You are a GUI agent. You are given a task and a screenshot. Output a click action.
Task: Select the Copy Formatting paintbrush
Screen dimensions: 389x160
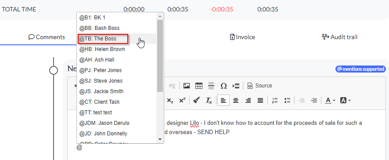pyautogui.click(x=197, y=101)
